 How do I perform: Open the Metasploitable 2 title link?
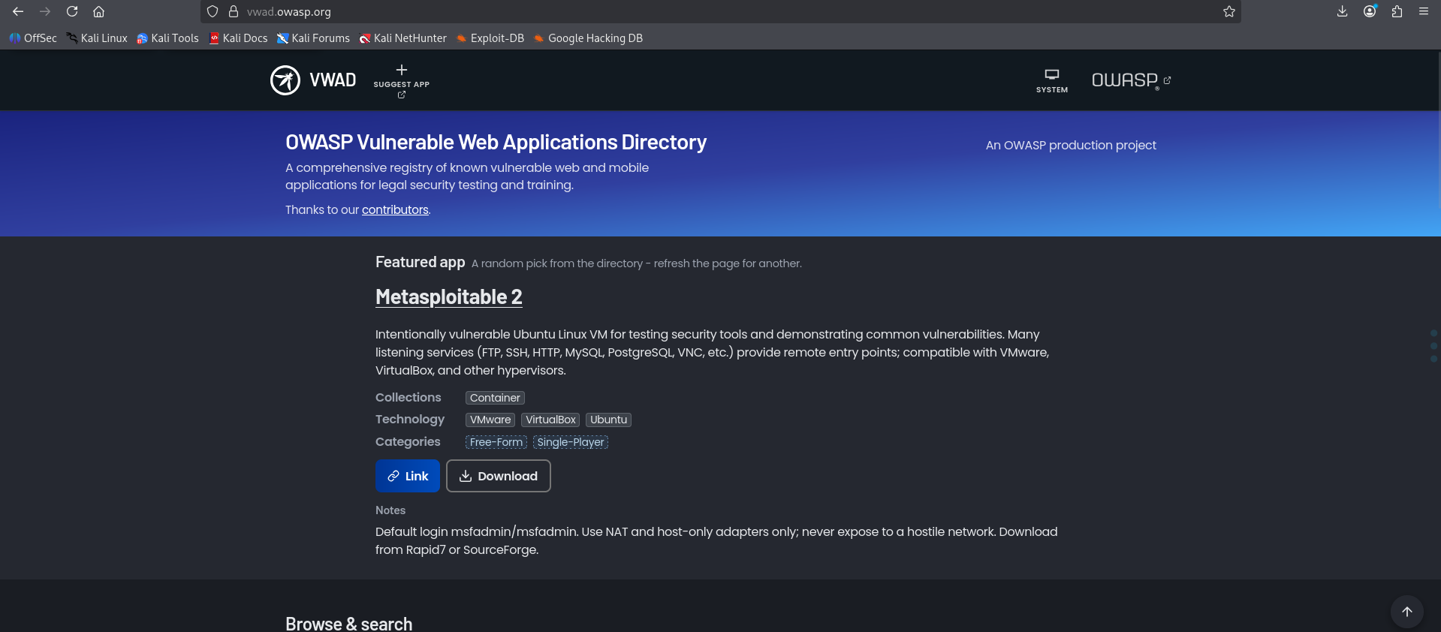(x=449, y=297)
